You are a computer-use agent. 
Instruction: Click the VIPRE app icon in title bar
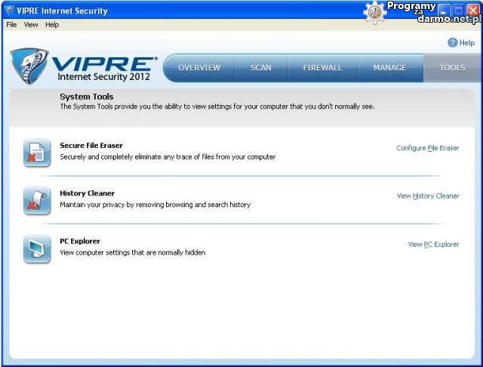pyautogui.click(x=9, y=11)
